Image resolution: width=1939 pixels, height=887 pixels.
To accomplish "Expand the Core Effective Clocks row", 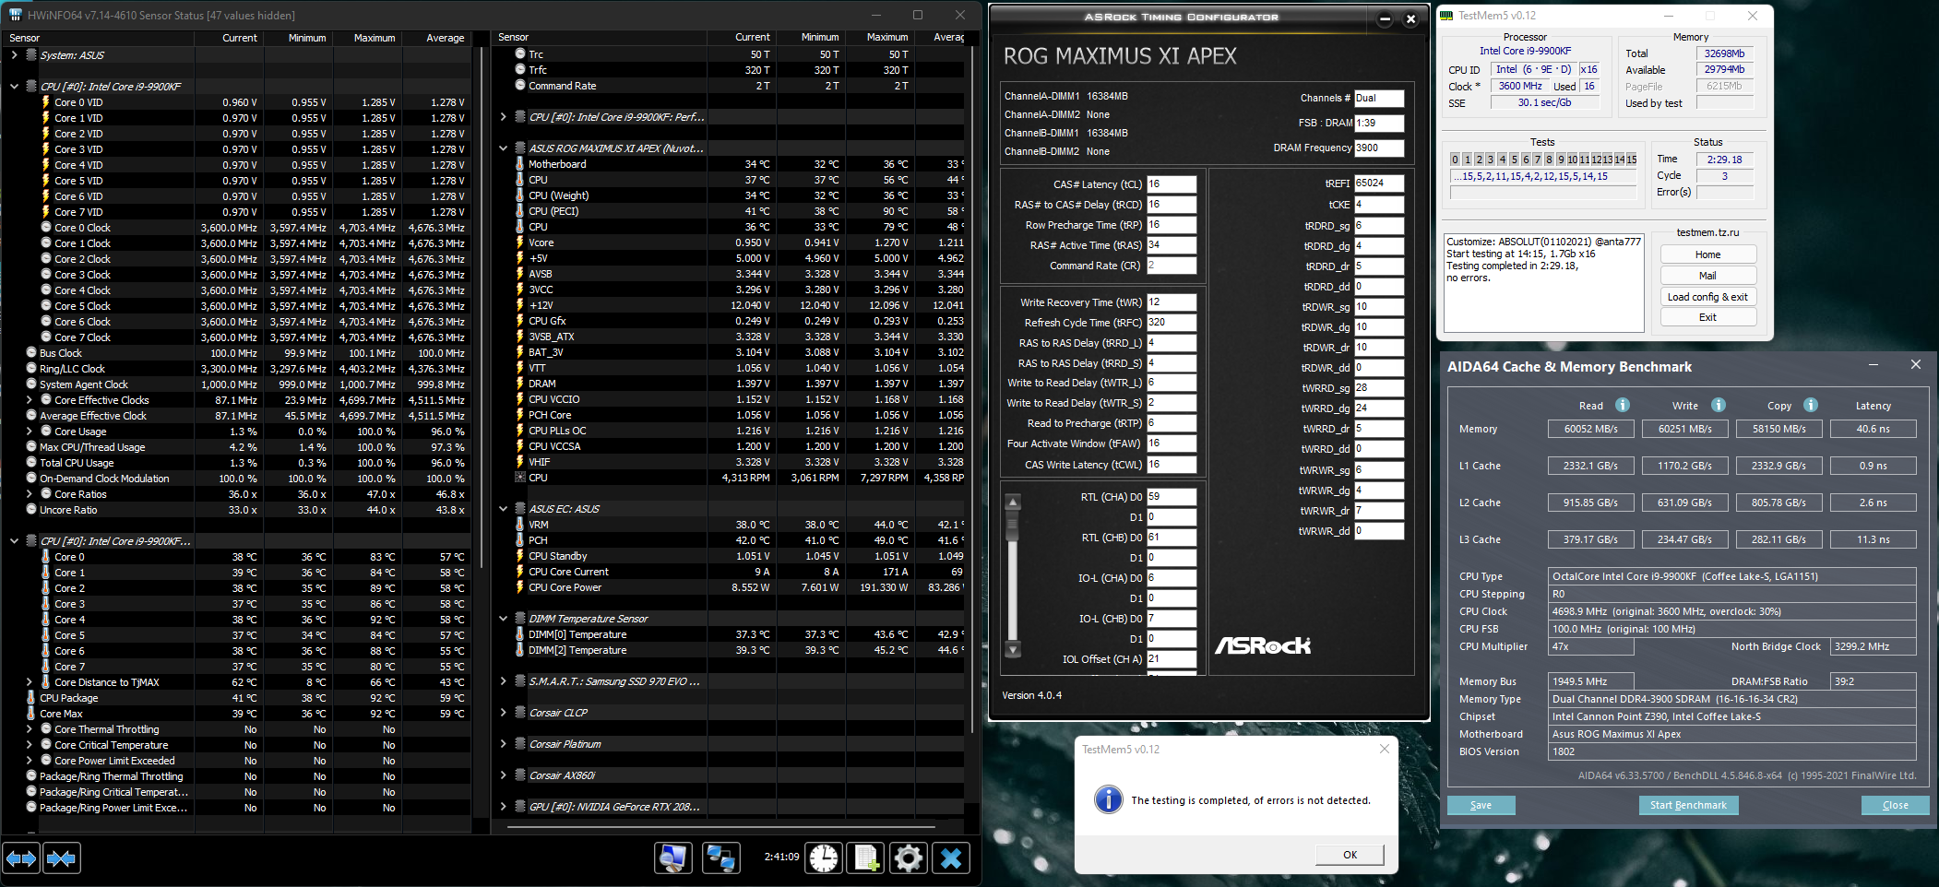I will pyautogui.click(x=30, y=400).
